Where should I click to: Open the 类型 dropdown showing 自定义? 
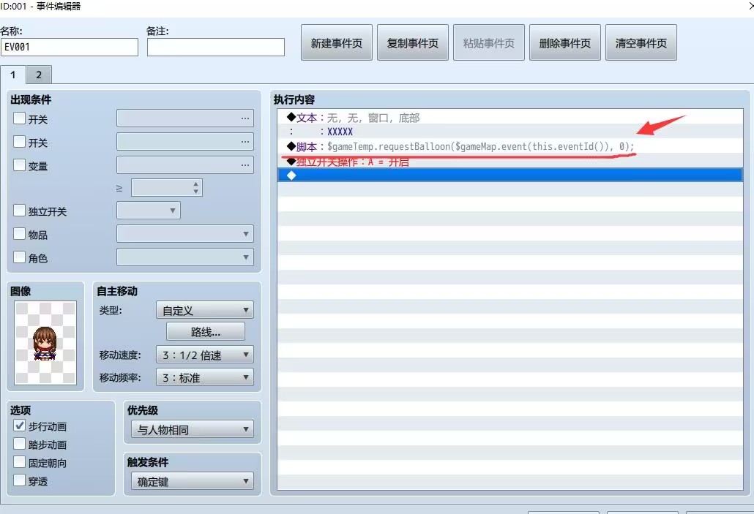(x=204, y=310)
